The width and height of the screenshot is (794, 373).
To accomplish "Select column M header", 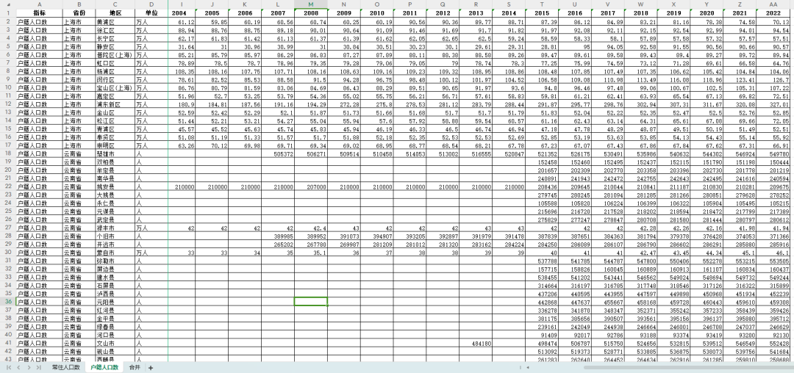I will click(x=310, y=4).
